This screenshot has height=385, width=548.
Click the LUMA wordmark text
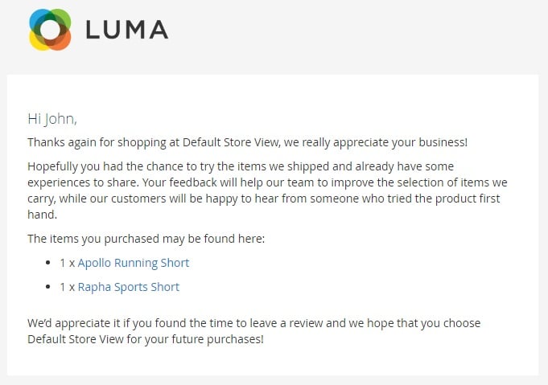click(x=127, y=30)
